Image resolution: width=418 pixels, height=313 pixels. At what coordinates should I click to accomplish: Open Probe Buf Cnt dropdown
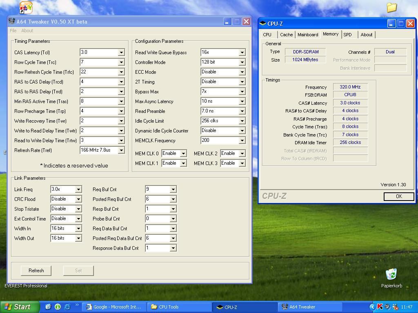[173, 219]
